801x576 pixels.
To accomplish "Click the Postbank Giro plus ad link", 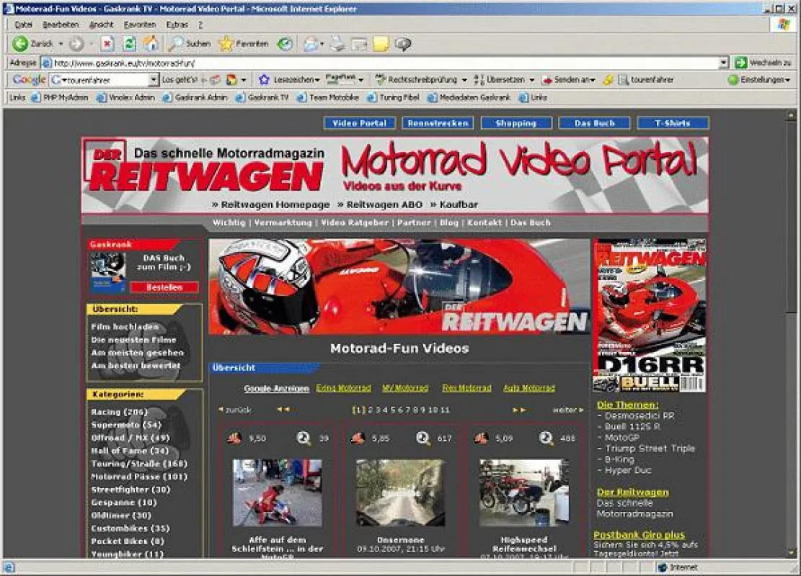I will coord(639,535).
